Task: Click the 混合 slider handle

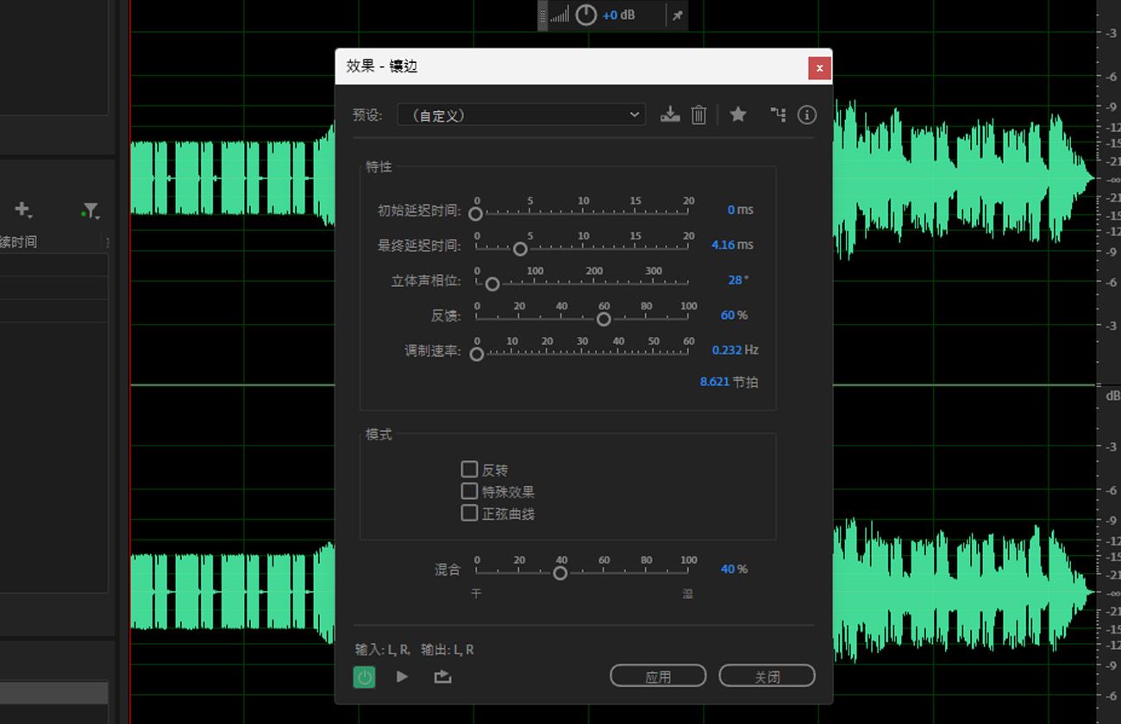Action: tap(560, 573)
